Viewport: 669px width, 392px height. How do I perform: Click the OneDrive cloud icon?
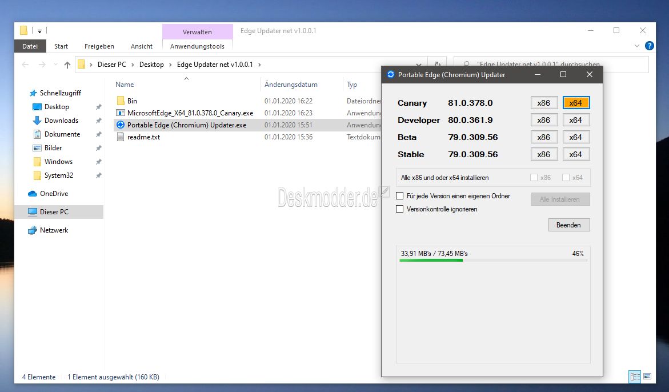coord(33,194)
